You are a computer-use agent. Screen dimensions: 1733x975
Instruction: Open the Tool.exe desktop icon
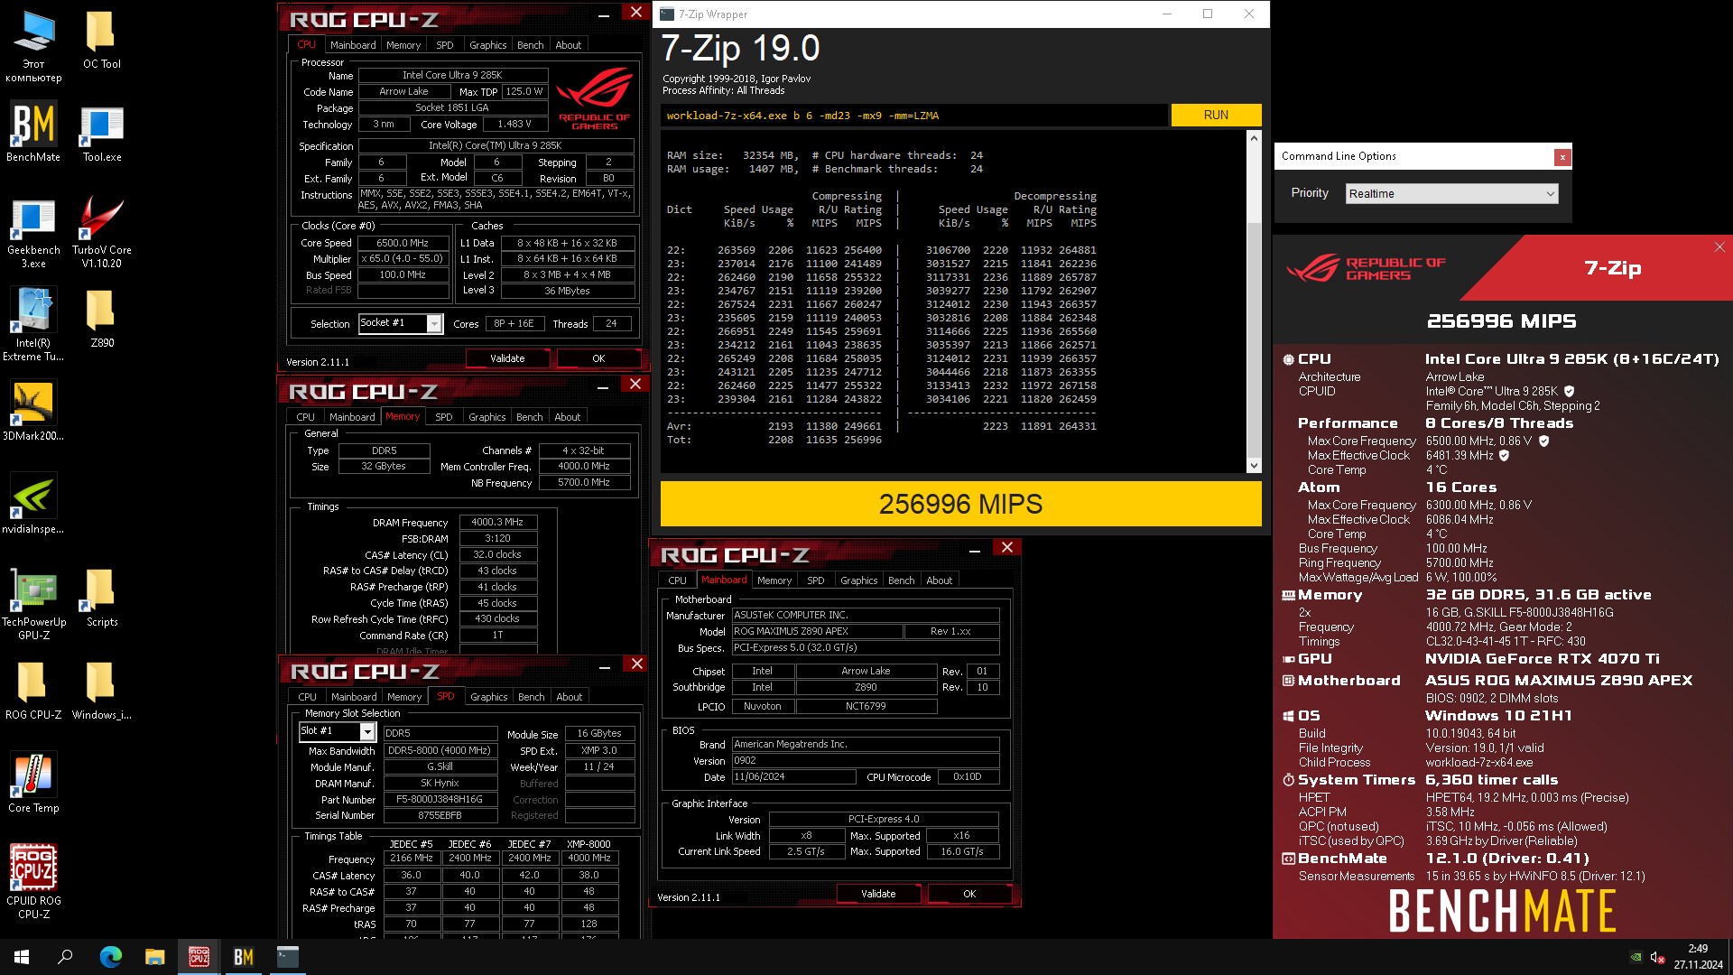coord(101,132)
